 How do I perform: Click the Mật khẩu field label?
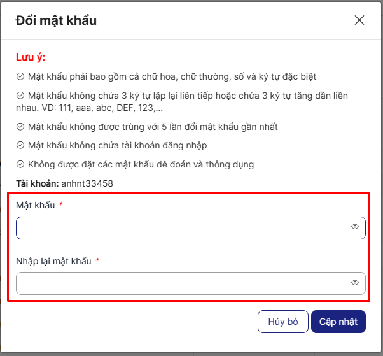coord(36,205)
